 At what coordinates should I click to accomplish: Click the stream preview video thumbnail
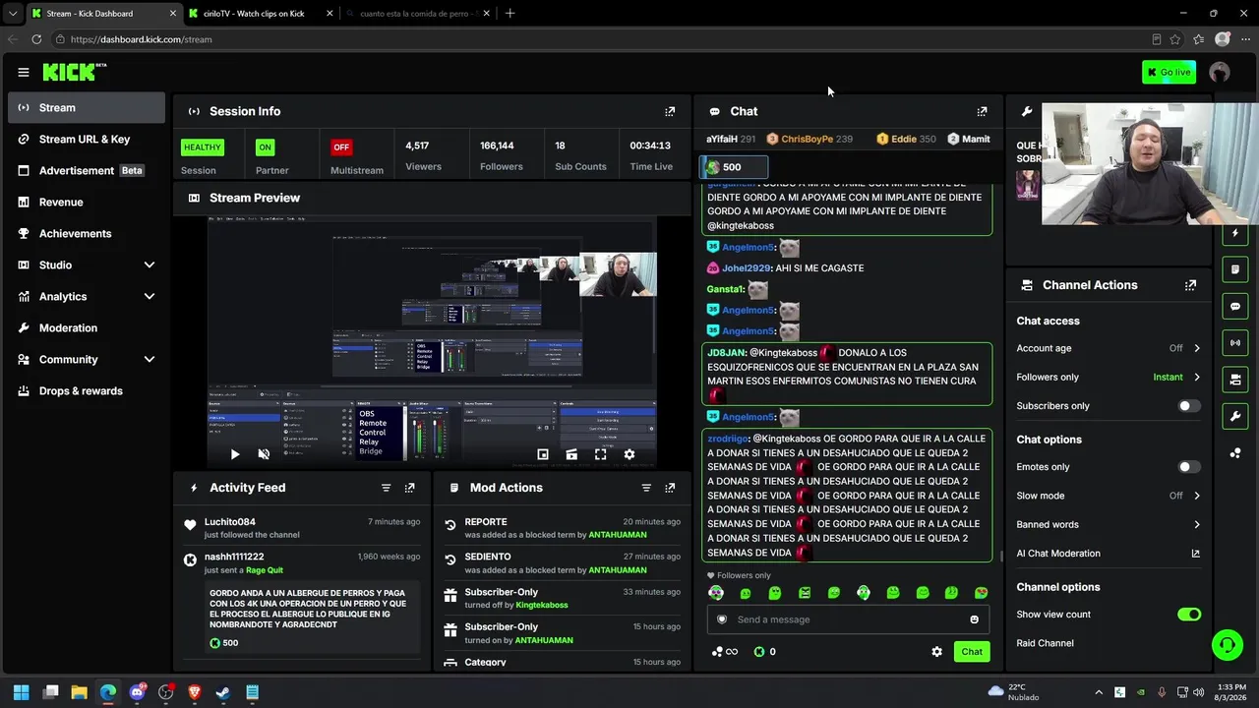click(432, 340)
